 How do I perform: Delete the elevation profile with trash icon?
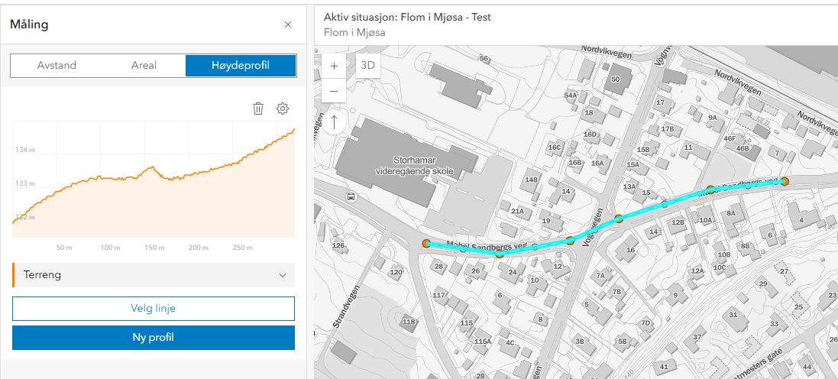pos(258,109)
